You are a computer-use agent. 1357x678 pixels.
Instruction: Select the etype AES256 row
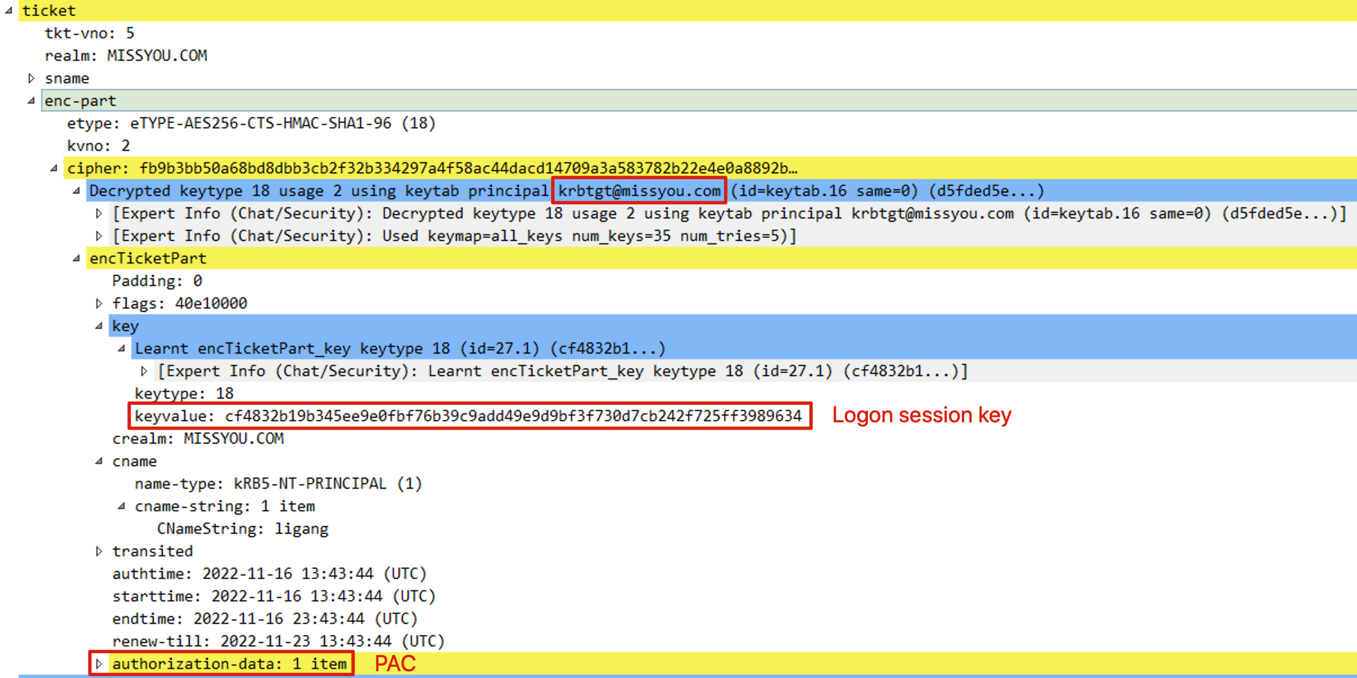(251, 123)
